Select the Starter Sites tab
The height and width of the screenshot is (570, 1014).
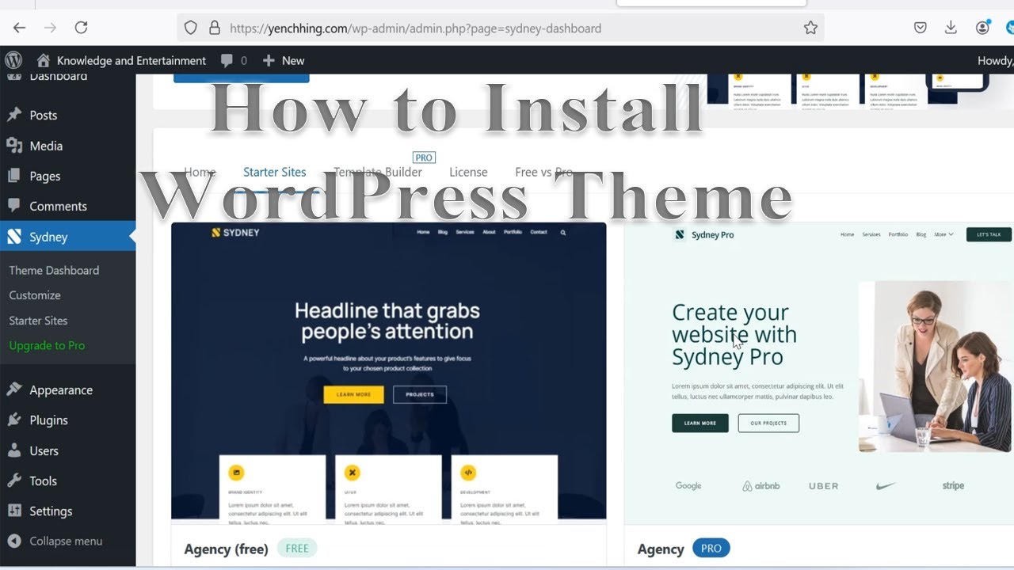click(x=275, y=172)
